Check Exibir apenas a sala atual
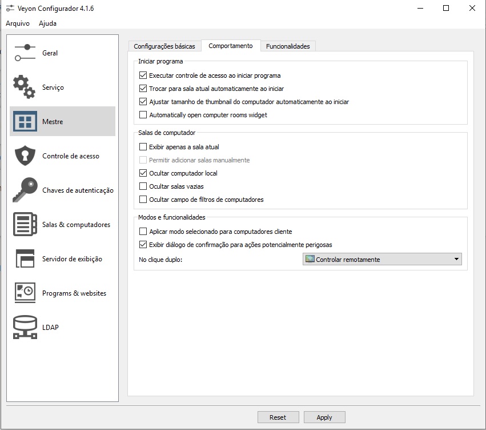486x430 pixels. tap(143, 147)
